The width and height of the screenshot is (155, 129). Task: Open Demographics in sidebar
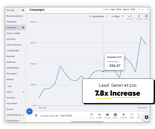13,68
